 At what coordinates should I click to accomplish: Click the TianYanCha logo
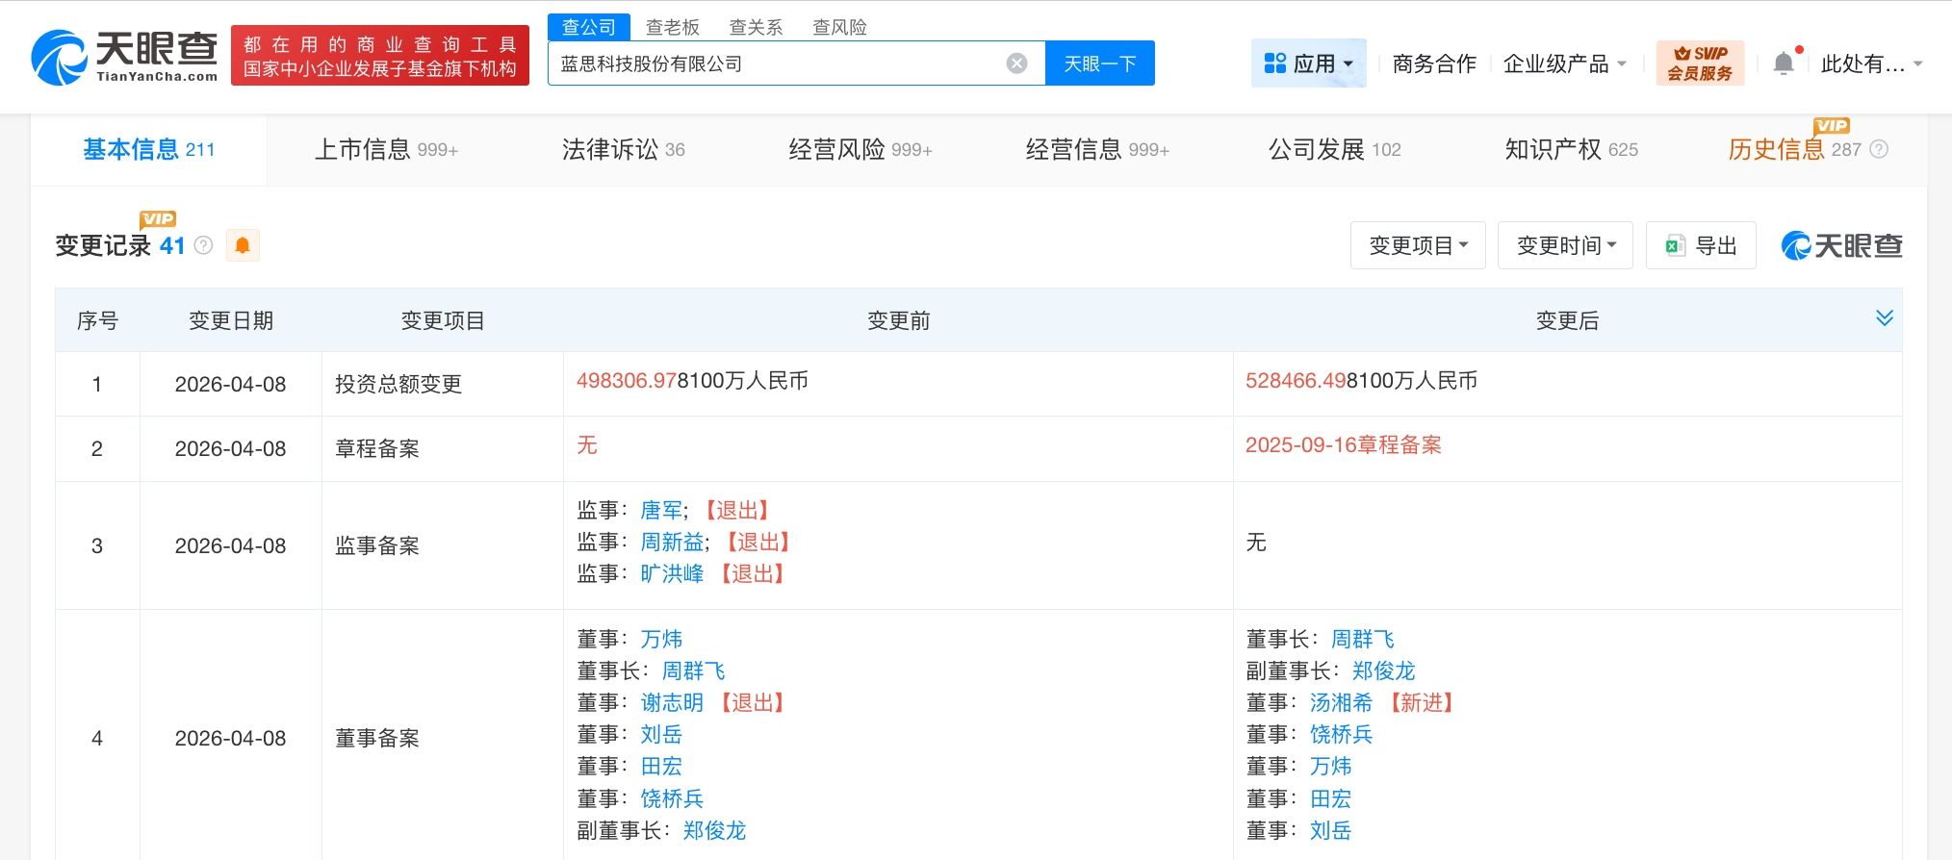[x=124, y=57]
